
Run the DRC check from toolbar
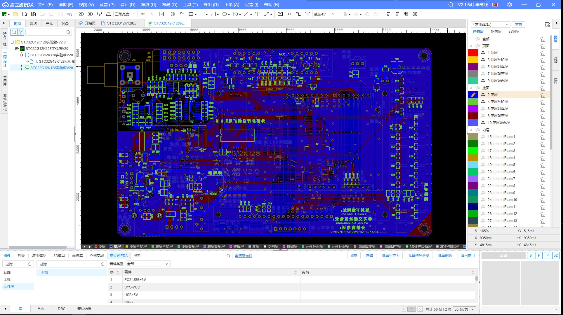(x=289, y=14)
